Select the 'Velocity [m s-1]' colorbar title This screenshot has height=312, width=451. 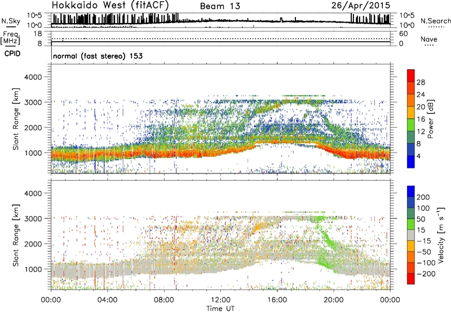pyautogui.click(x=441, y=235)
